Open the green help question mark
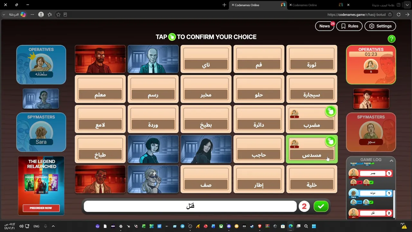 [391, 39]
